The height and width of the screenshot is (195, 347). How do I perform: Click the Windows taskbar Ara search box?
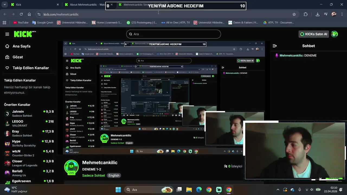pos(149,190)
